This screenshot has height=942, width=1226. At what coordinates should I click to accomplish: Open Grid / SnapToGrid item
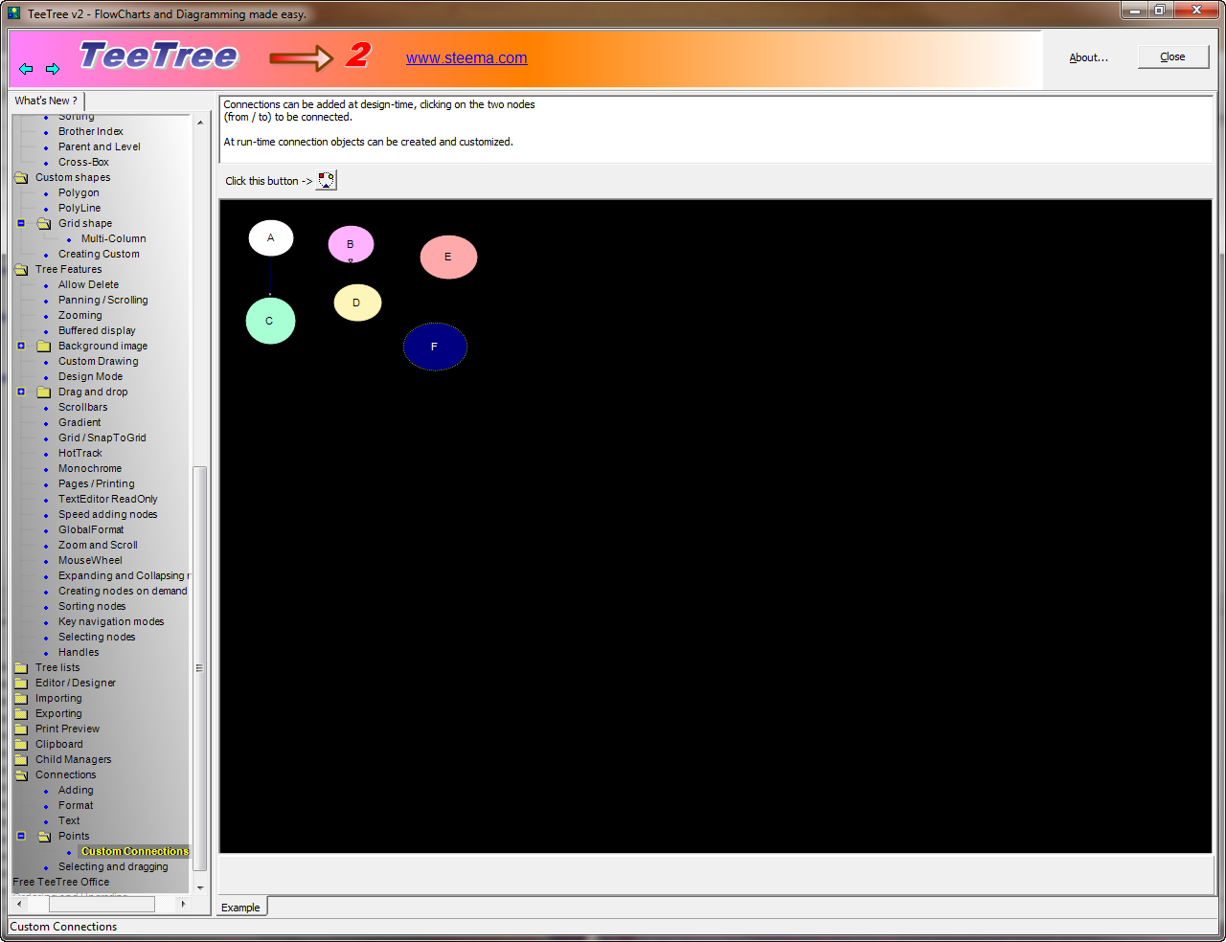(102, 437)
